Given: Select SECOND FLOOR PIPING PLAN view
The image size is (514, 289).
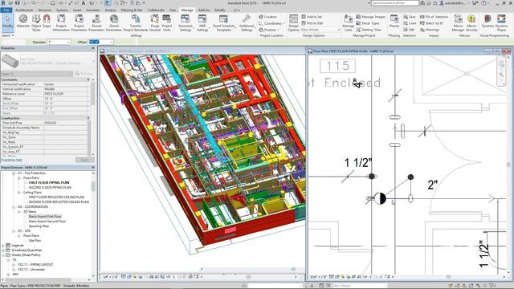Looking at the screenshot, I should click(50, 187).
